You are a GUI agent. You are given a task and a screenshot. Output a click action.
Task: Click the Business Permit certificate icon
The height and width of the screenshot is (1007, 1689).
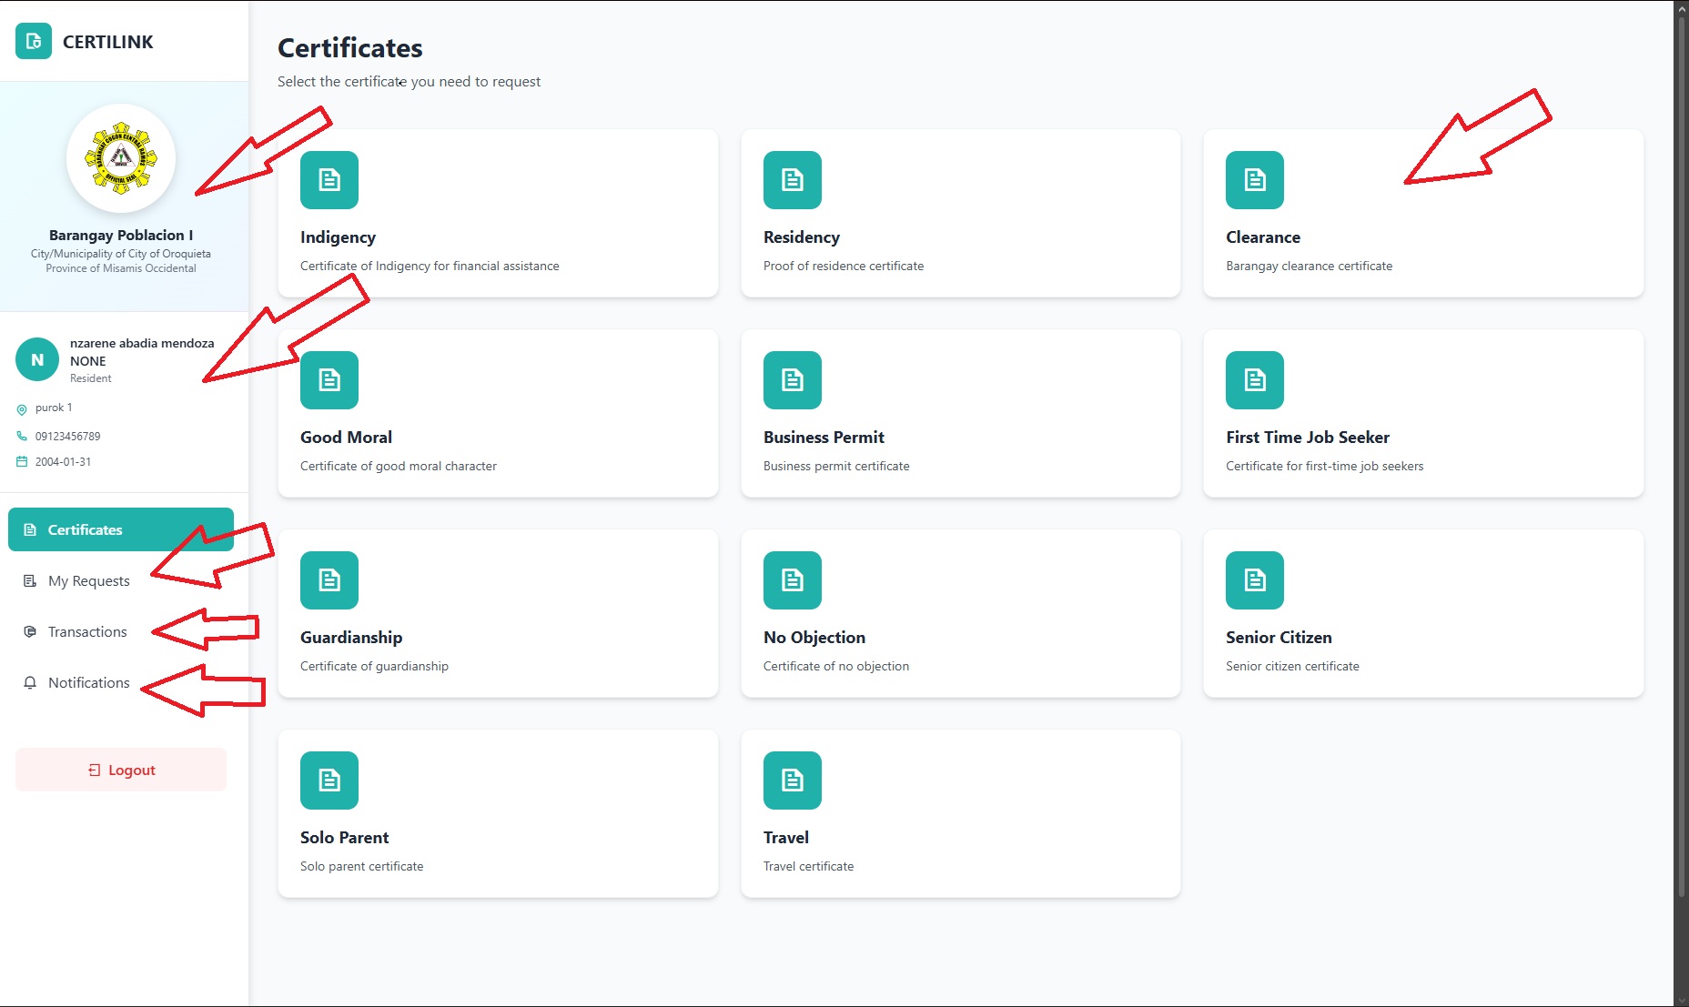point(792,379)
